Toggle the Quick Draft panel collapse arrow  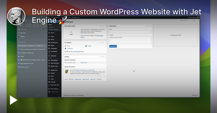[151, 26]
